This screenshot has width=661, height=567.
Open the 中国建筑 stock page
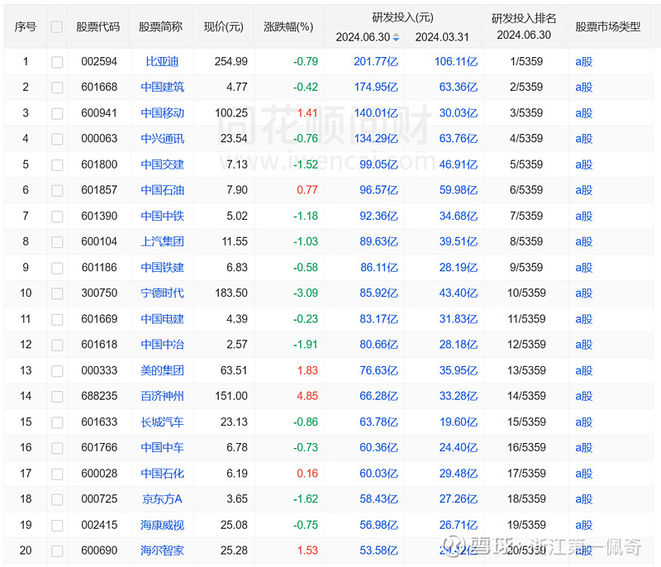[x=162, y=88]
